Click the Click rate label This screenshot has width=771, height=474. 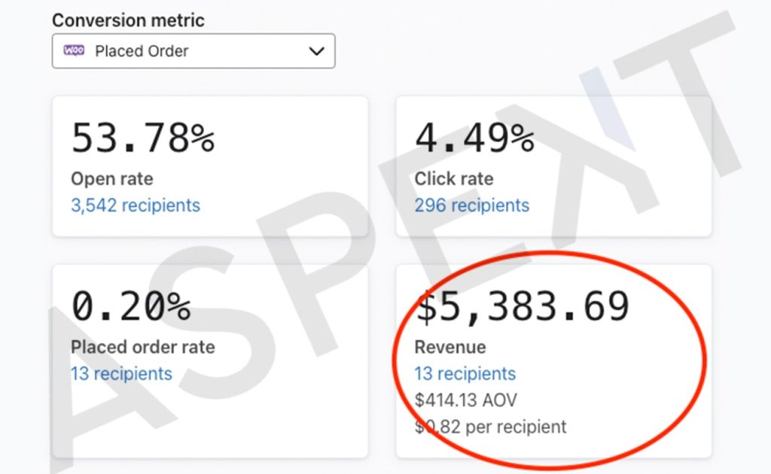[453, 179]
